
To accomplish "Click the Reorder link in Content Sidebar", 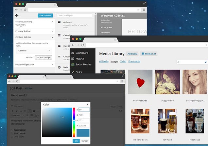I will pos(29,57).
